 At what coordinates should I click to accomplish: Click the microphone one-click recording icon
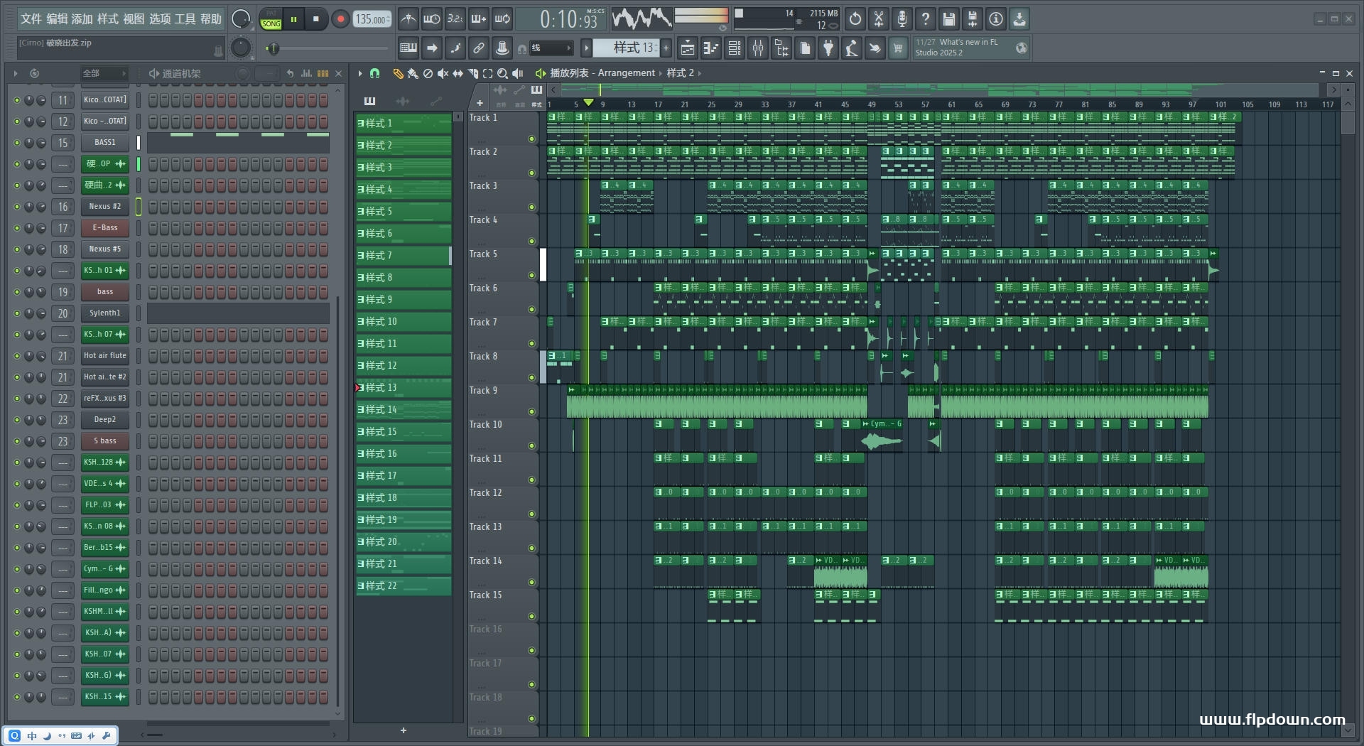click(902, 19)
